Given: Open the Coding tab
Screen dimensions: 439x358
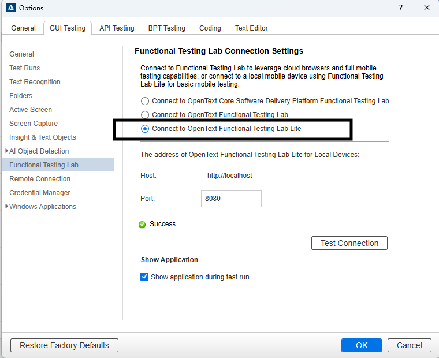Looking at the screenshot, I should pyautogui.click(x=210, y=28).
